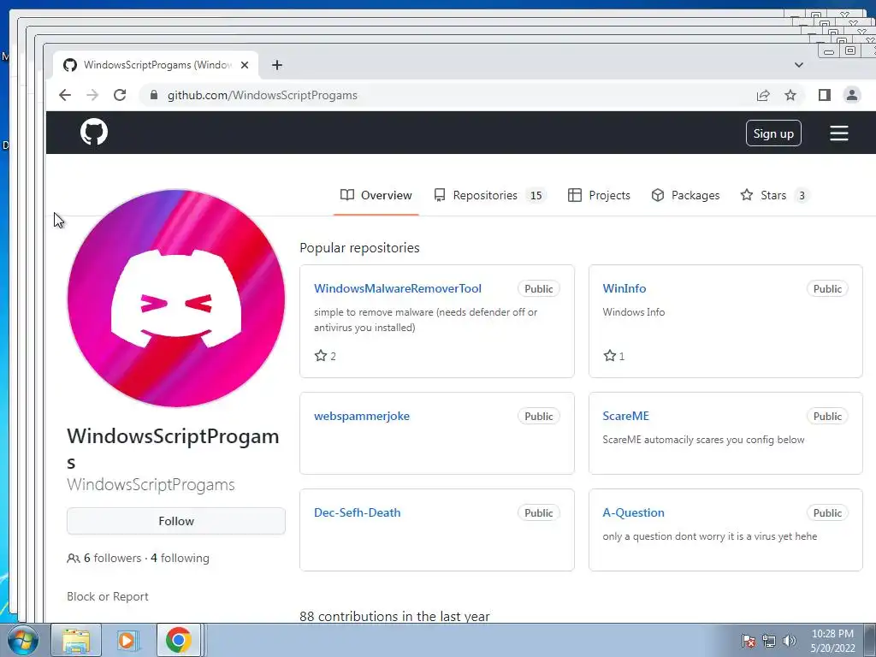Click the 1 star count on WinInfo
Image resolution: width=876 pixels, height=657 pixels.
614,356
